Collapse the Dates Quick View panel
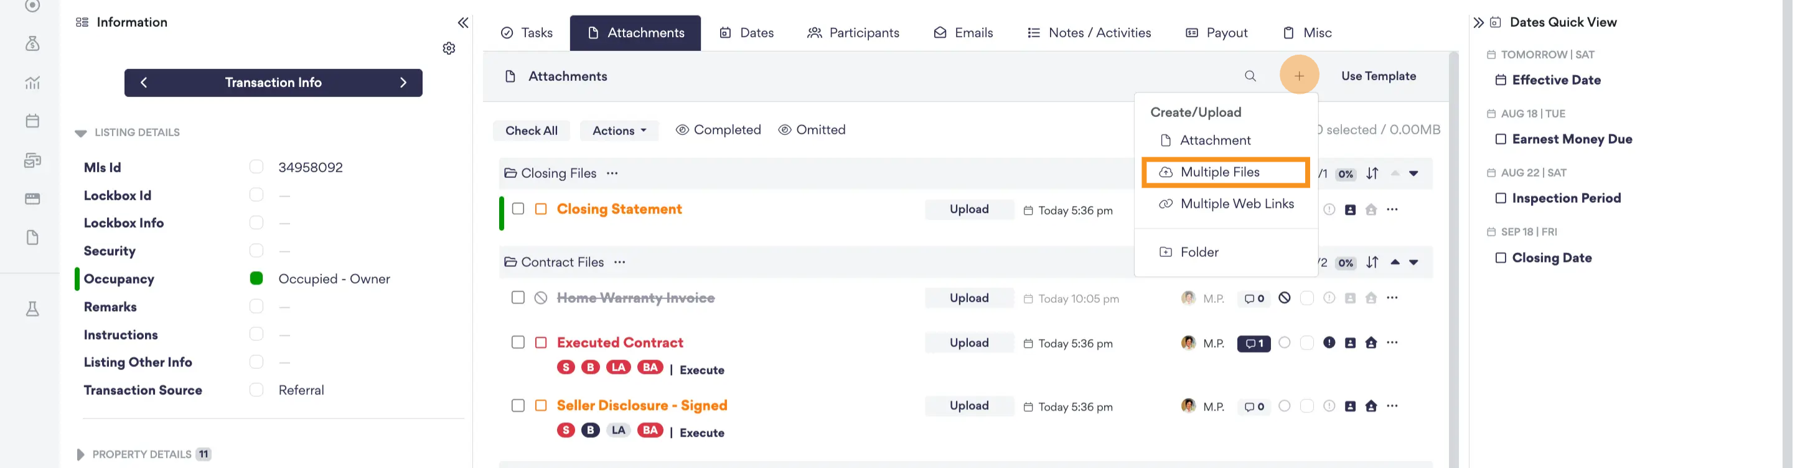Viewport: 1795px width, 468px height. 1478,22
